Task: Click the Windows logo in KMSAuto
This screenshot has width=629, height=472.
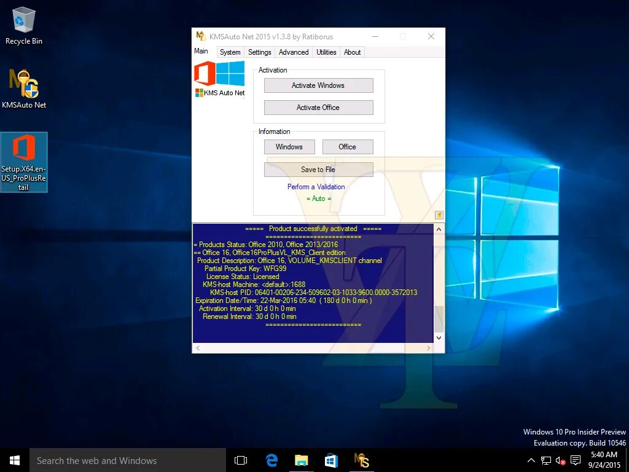Action: (231, 74)
